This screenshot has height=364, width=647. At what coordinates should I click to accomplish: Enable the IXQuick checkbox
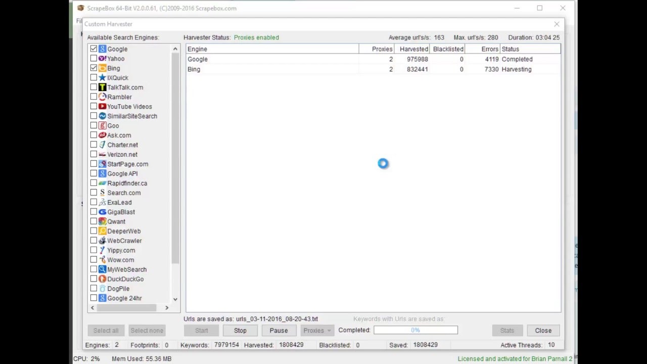pos(94,78)
